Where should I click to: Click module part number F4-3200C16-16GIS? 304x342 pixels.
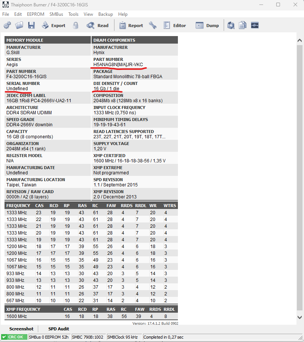click(26, 77)
